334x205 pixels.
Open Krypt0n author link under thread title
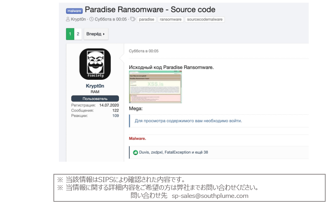tap(78, 19)
